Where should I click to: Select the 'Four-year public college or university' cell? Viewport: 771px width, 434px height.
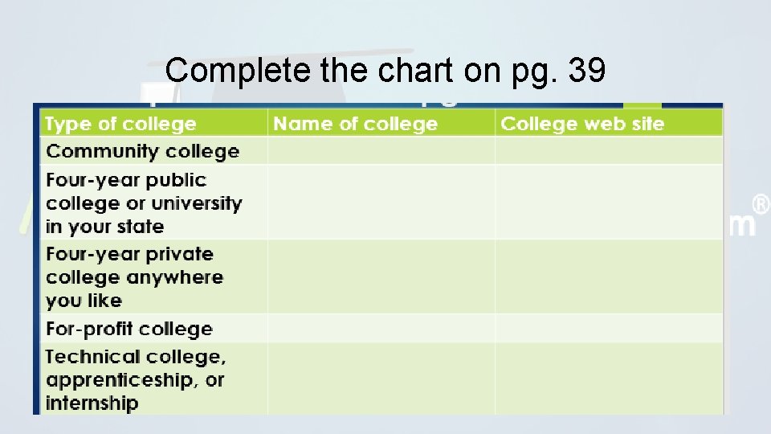(x=153, y=203)
